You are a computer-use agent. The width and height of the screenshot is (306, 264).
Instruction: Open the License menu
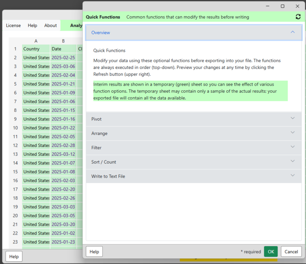click(13, 25)
